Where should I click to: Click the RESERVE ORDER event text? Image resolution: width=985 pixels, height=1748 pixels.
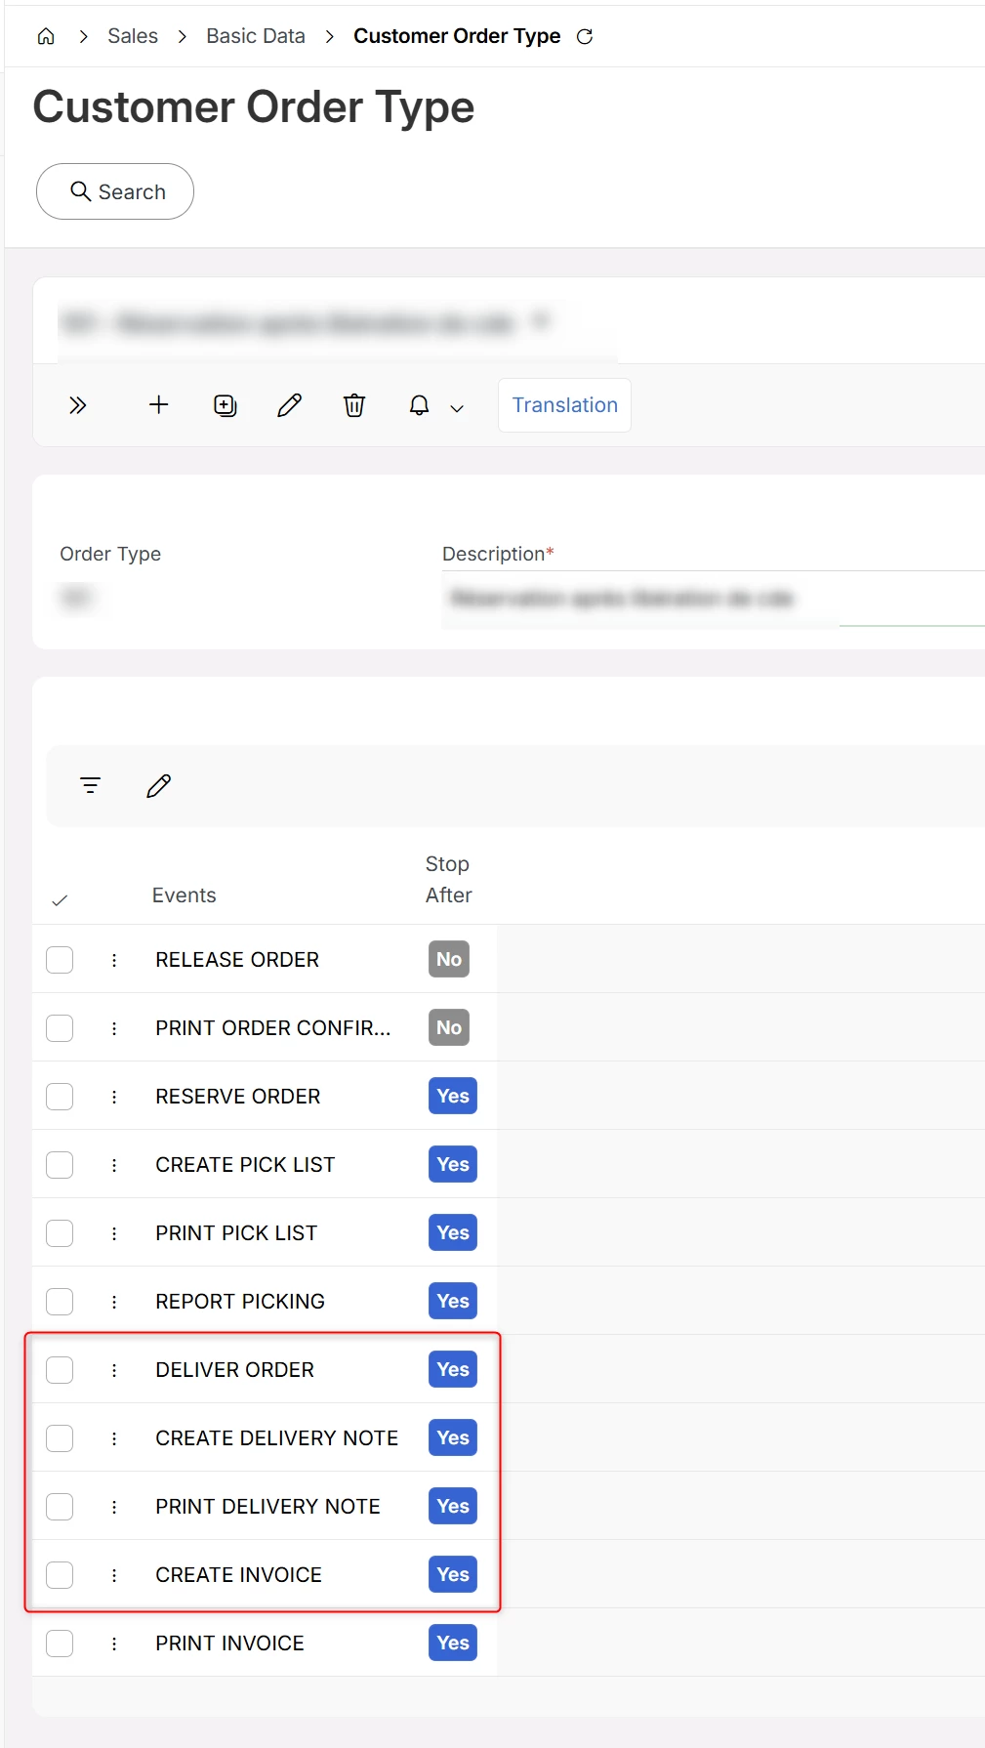[238, 1097]
